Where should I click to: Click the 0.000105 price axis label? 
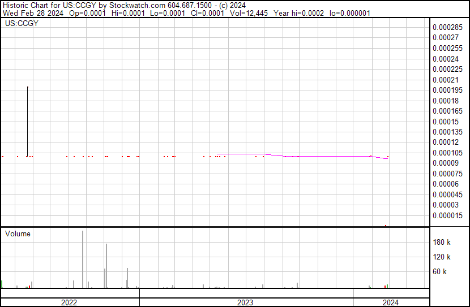(447, 153)
